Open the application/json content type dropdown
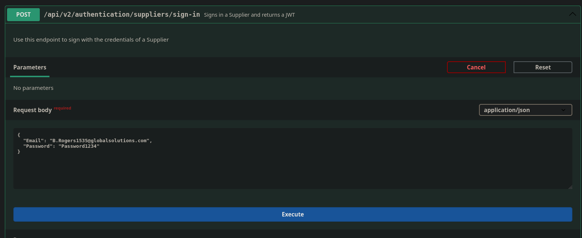Viewport: 582px width, 238px height. (x=525, y=110)
